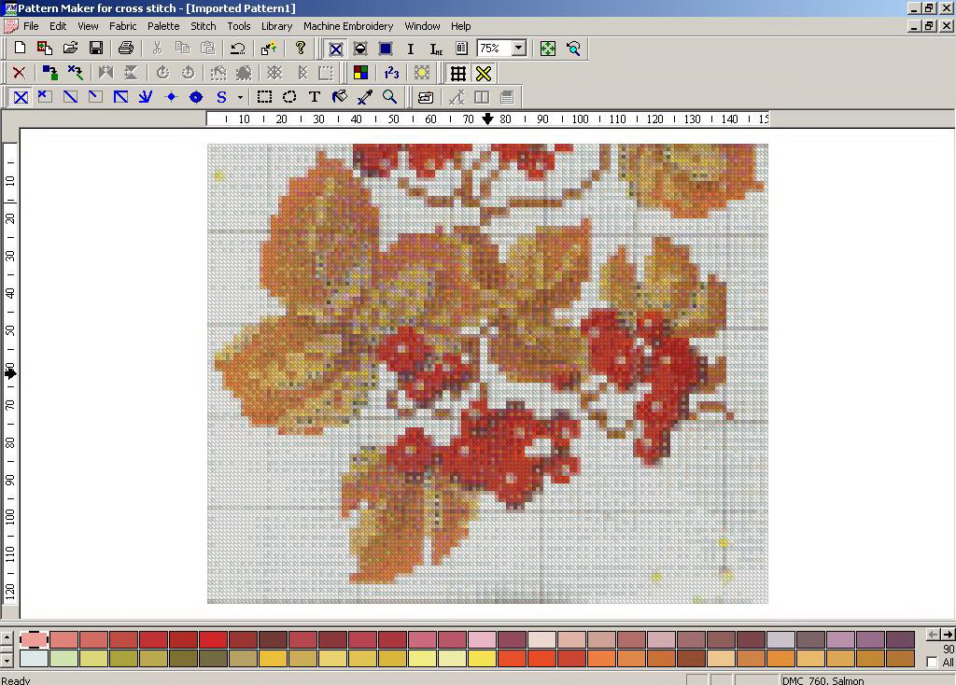Select the magnifying glass zoom tool
The height and width of the screenshot is (685, 956).
[389, 97]
